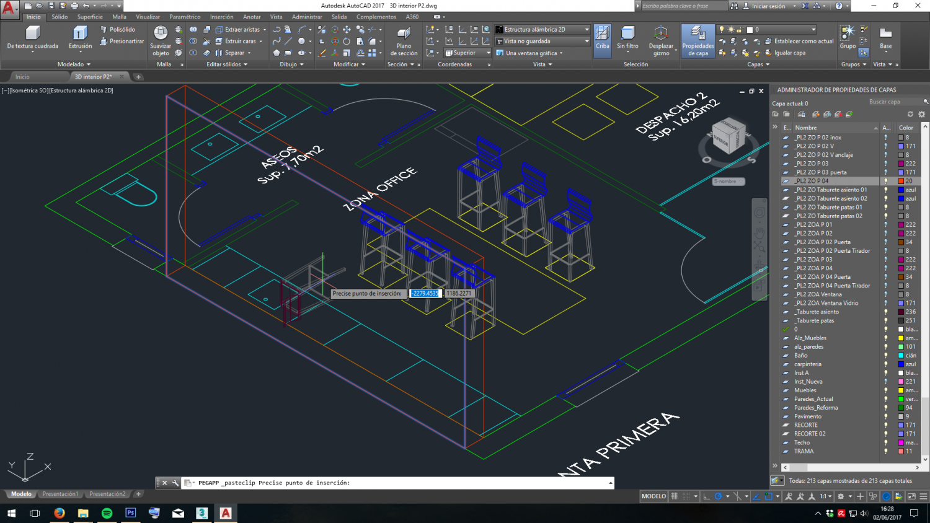The height and width of the screenshot is (523, 930).
Task: Click Suavizar objeto mesh tool
Action: [161, 41]
